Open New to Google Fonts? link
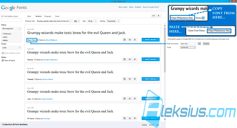Screen dimensions: 237x128 (x=151, y=7)
